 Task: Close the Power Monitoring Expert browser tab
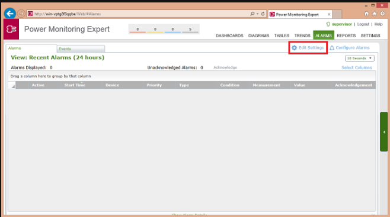click(x=329, y=14)
